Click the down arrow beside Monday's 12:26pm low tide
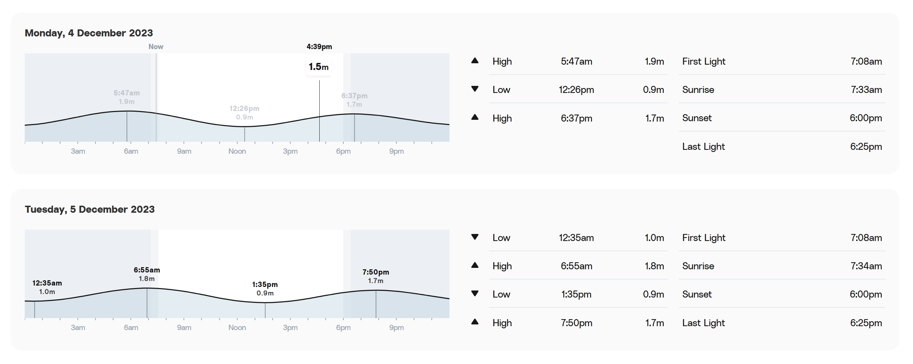This screenshot has width=913, height=364. [475, 89]
